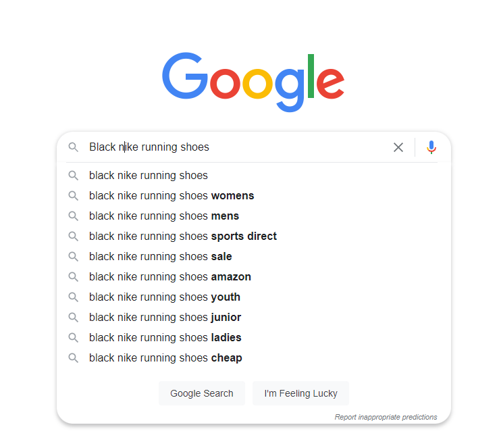Click the magnifier icon beside the 'womens' suggestion
Viewport: 499px width, 448px height.
tap(74, 196)
